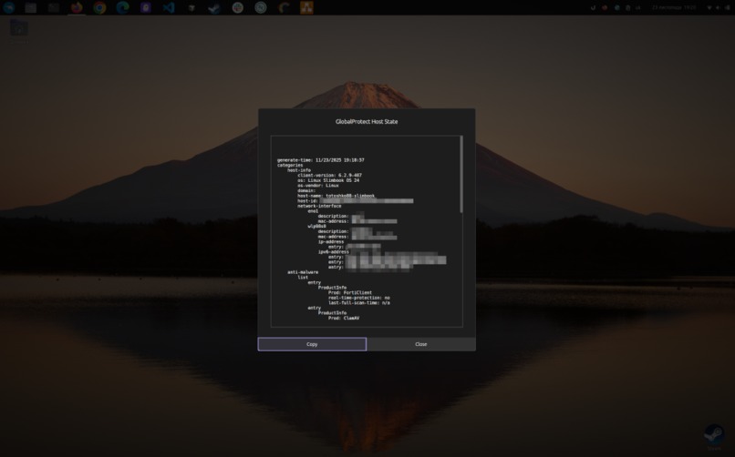Screen dimensions: 735x457
Task: Click the 'real-time-protection: no' line
Action: pyautogui.click(x=359, y=298)
